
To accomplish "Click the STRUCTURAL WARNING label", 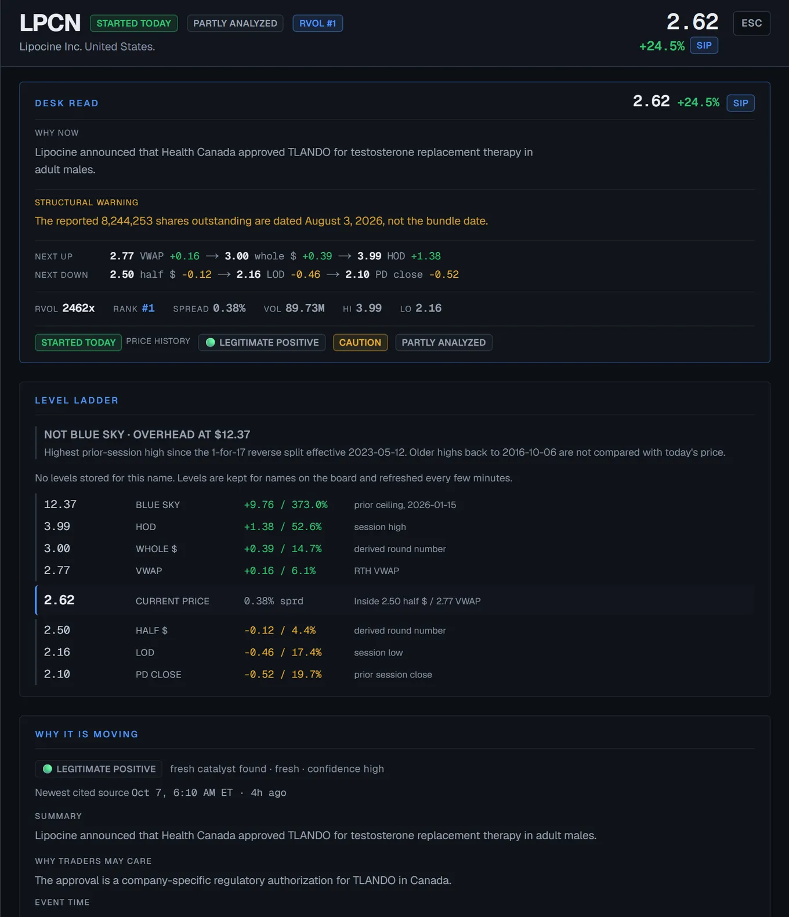I will pyautogui.click(x=86, y=202).
